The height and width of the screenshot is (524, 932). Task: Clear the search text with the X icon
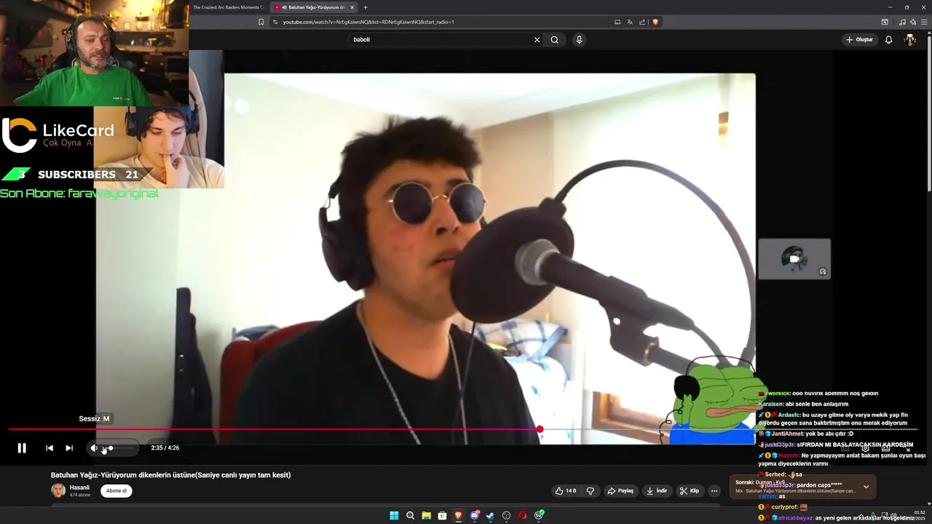point(537,40)
